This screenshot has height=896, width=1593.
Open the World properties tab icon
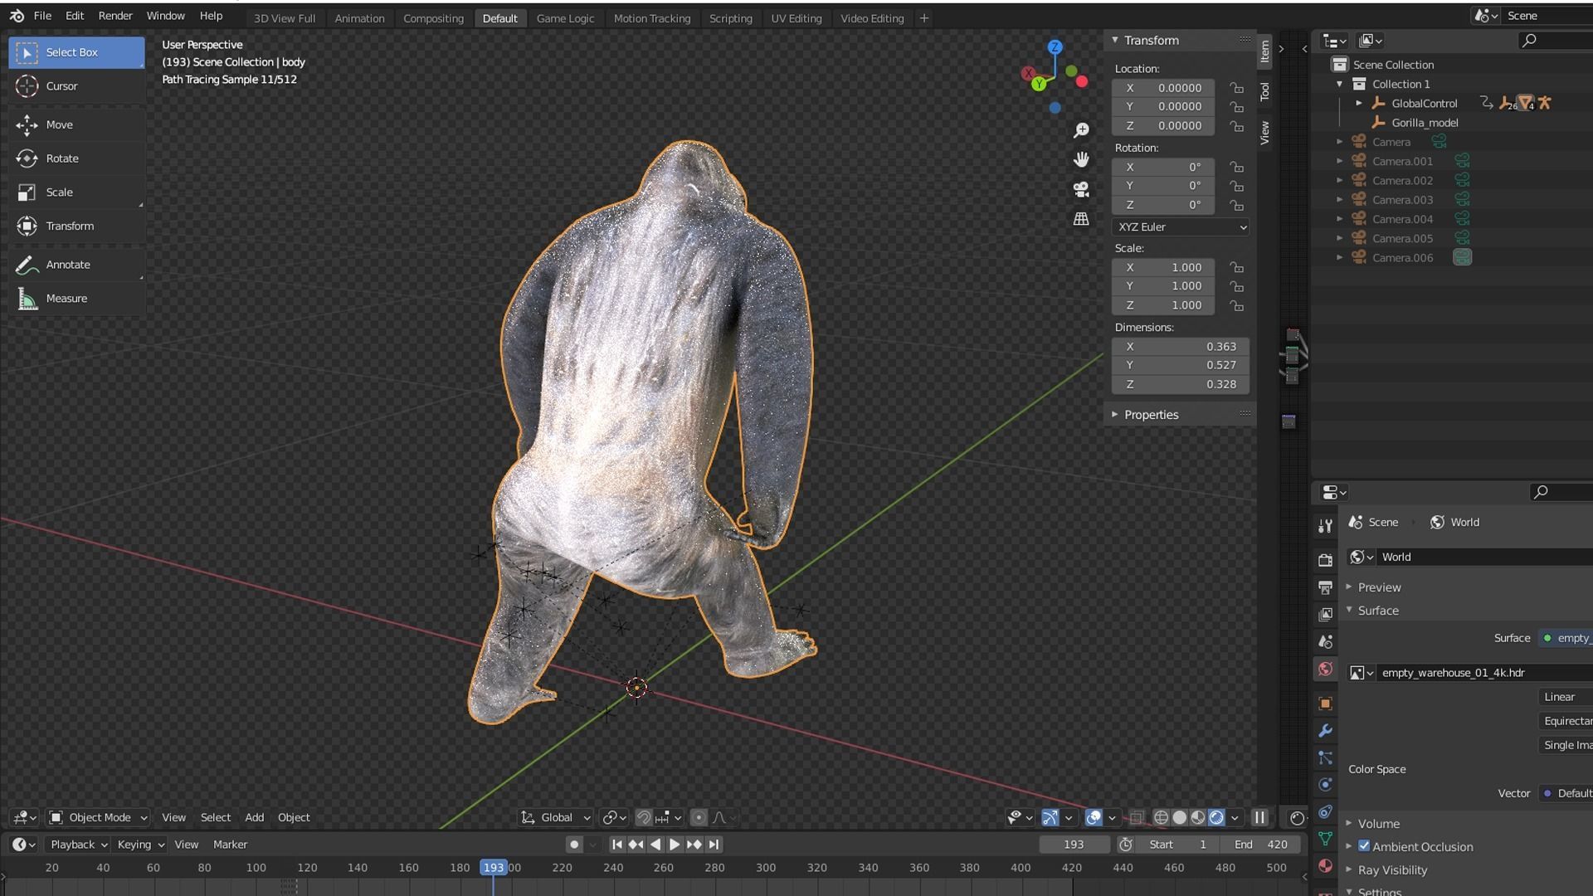point(1325,670)
